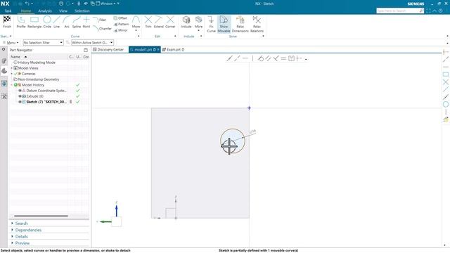
Task: Switch to the Home ribbon tab
Action: pyautogui.click(x=26, y=11)
